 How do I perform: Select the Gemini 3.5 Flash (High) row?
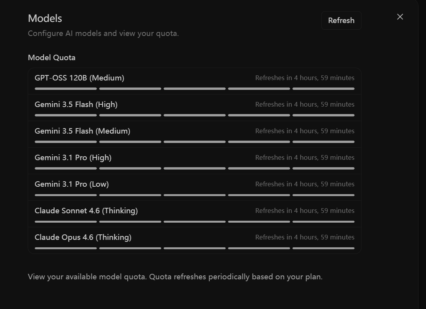click(x=194, y=107)
